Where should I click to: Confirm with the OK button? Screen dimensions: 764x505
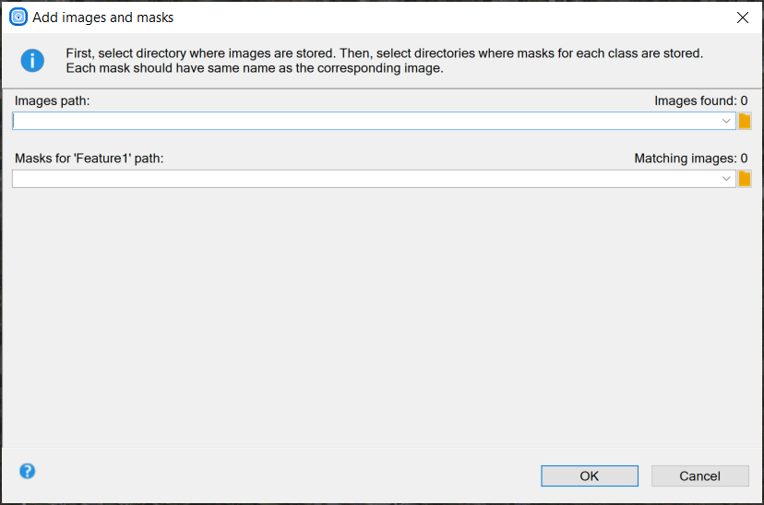tap(589, 476)
